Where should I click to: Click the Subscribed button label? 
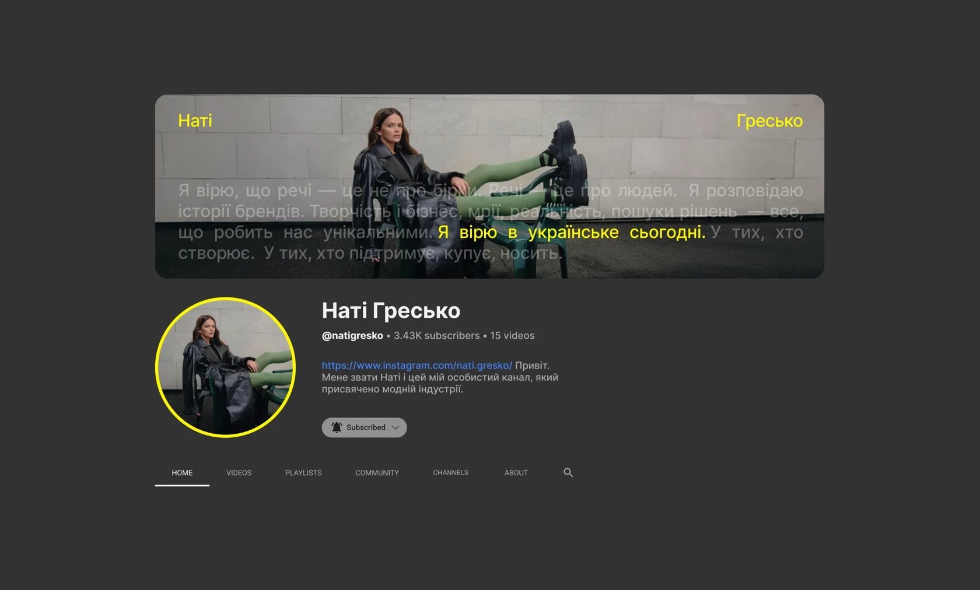366,427
